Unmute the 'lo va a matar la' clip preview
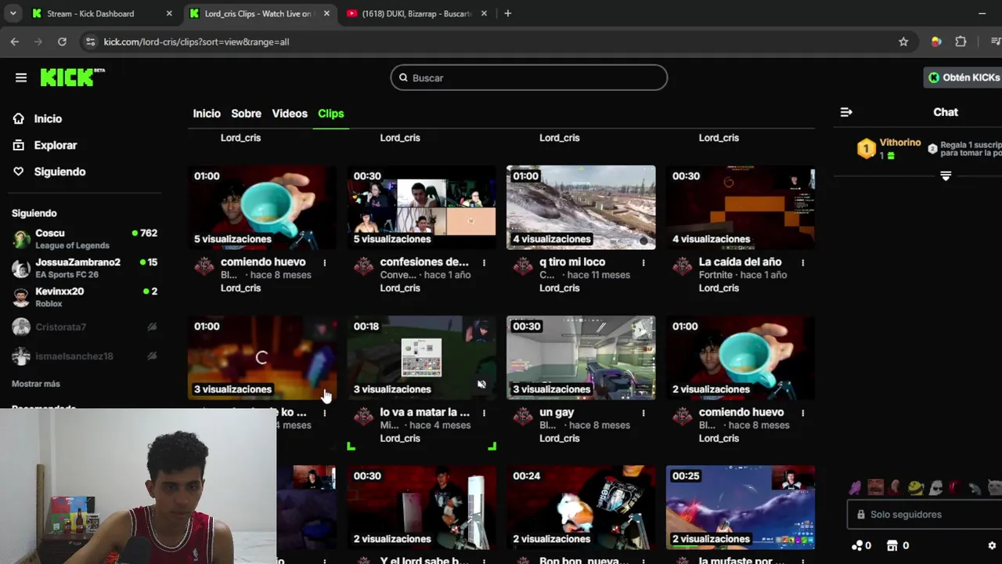This screenshot has width=1002, height=564. point(481,384)
